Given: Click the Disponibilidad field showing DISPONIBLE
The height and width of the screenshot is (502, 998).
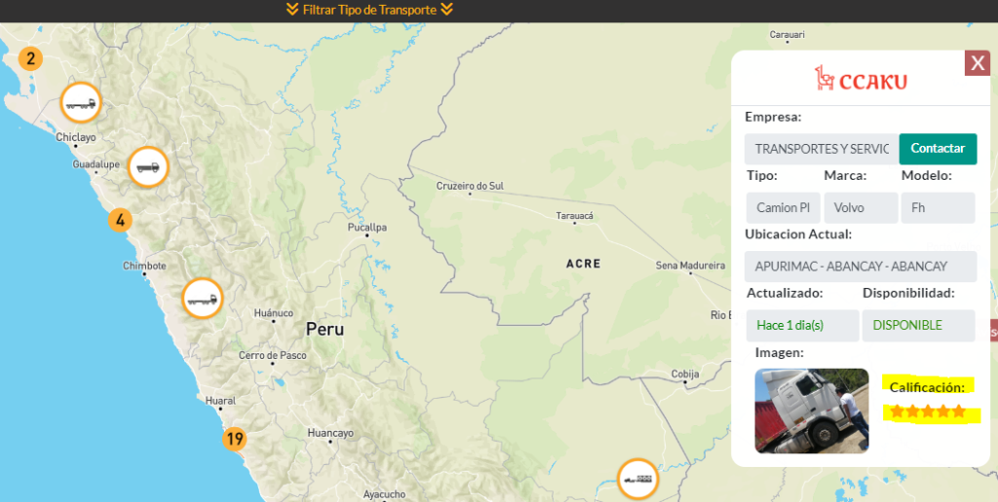Looking at the screenshot, I should pyautogui.click(x=918, y=325).
